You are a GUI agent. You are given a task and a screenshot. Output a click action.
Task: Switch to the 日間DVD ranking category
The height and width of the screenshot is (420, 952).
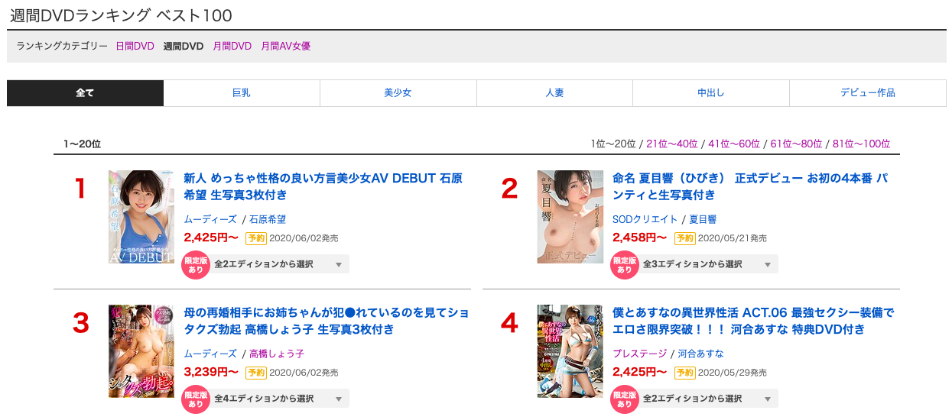(135, 46)
